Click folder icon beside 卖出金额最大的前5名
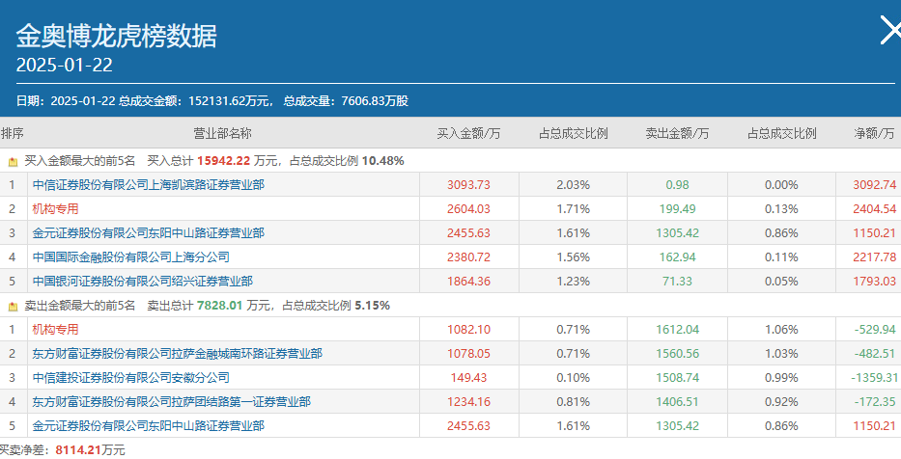This screenshot has width=901, height=459. click(14, 307)
